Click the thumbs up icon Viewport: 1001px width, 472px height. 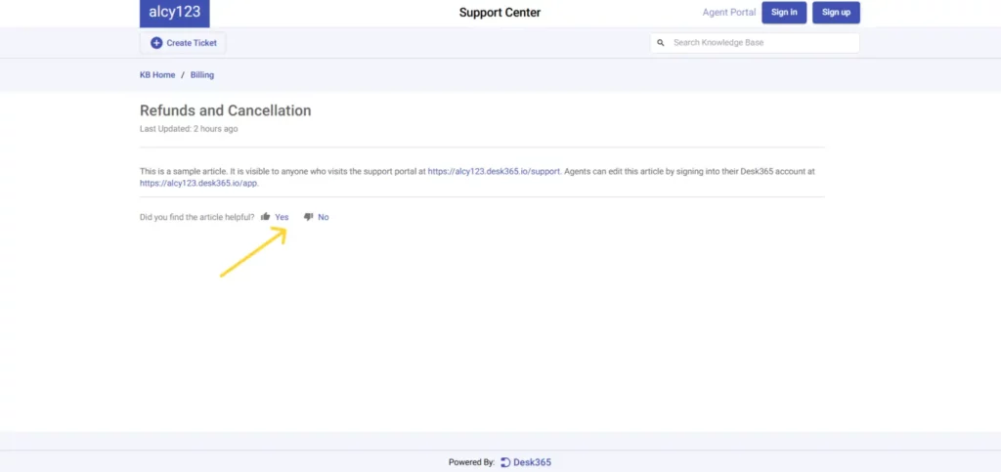(x=265, y=217)
